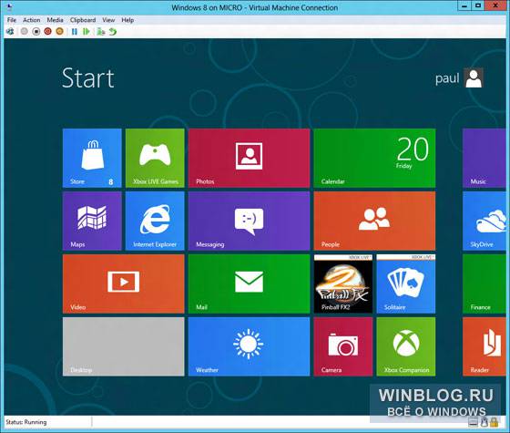Click the Ctrl+Alt+Del toolbar icon

[x=10, y=32]
